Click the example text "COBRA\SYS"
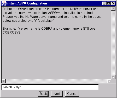The image size is (117, 98). coord(11,32)
